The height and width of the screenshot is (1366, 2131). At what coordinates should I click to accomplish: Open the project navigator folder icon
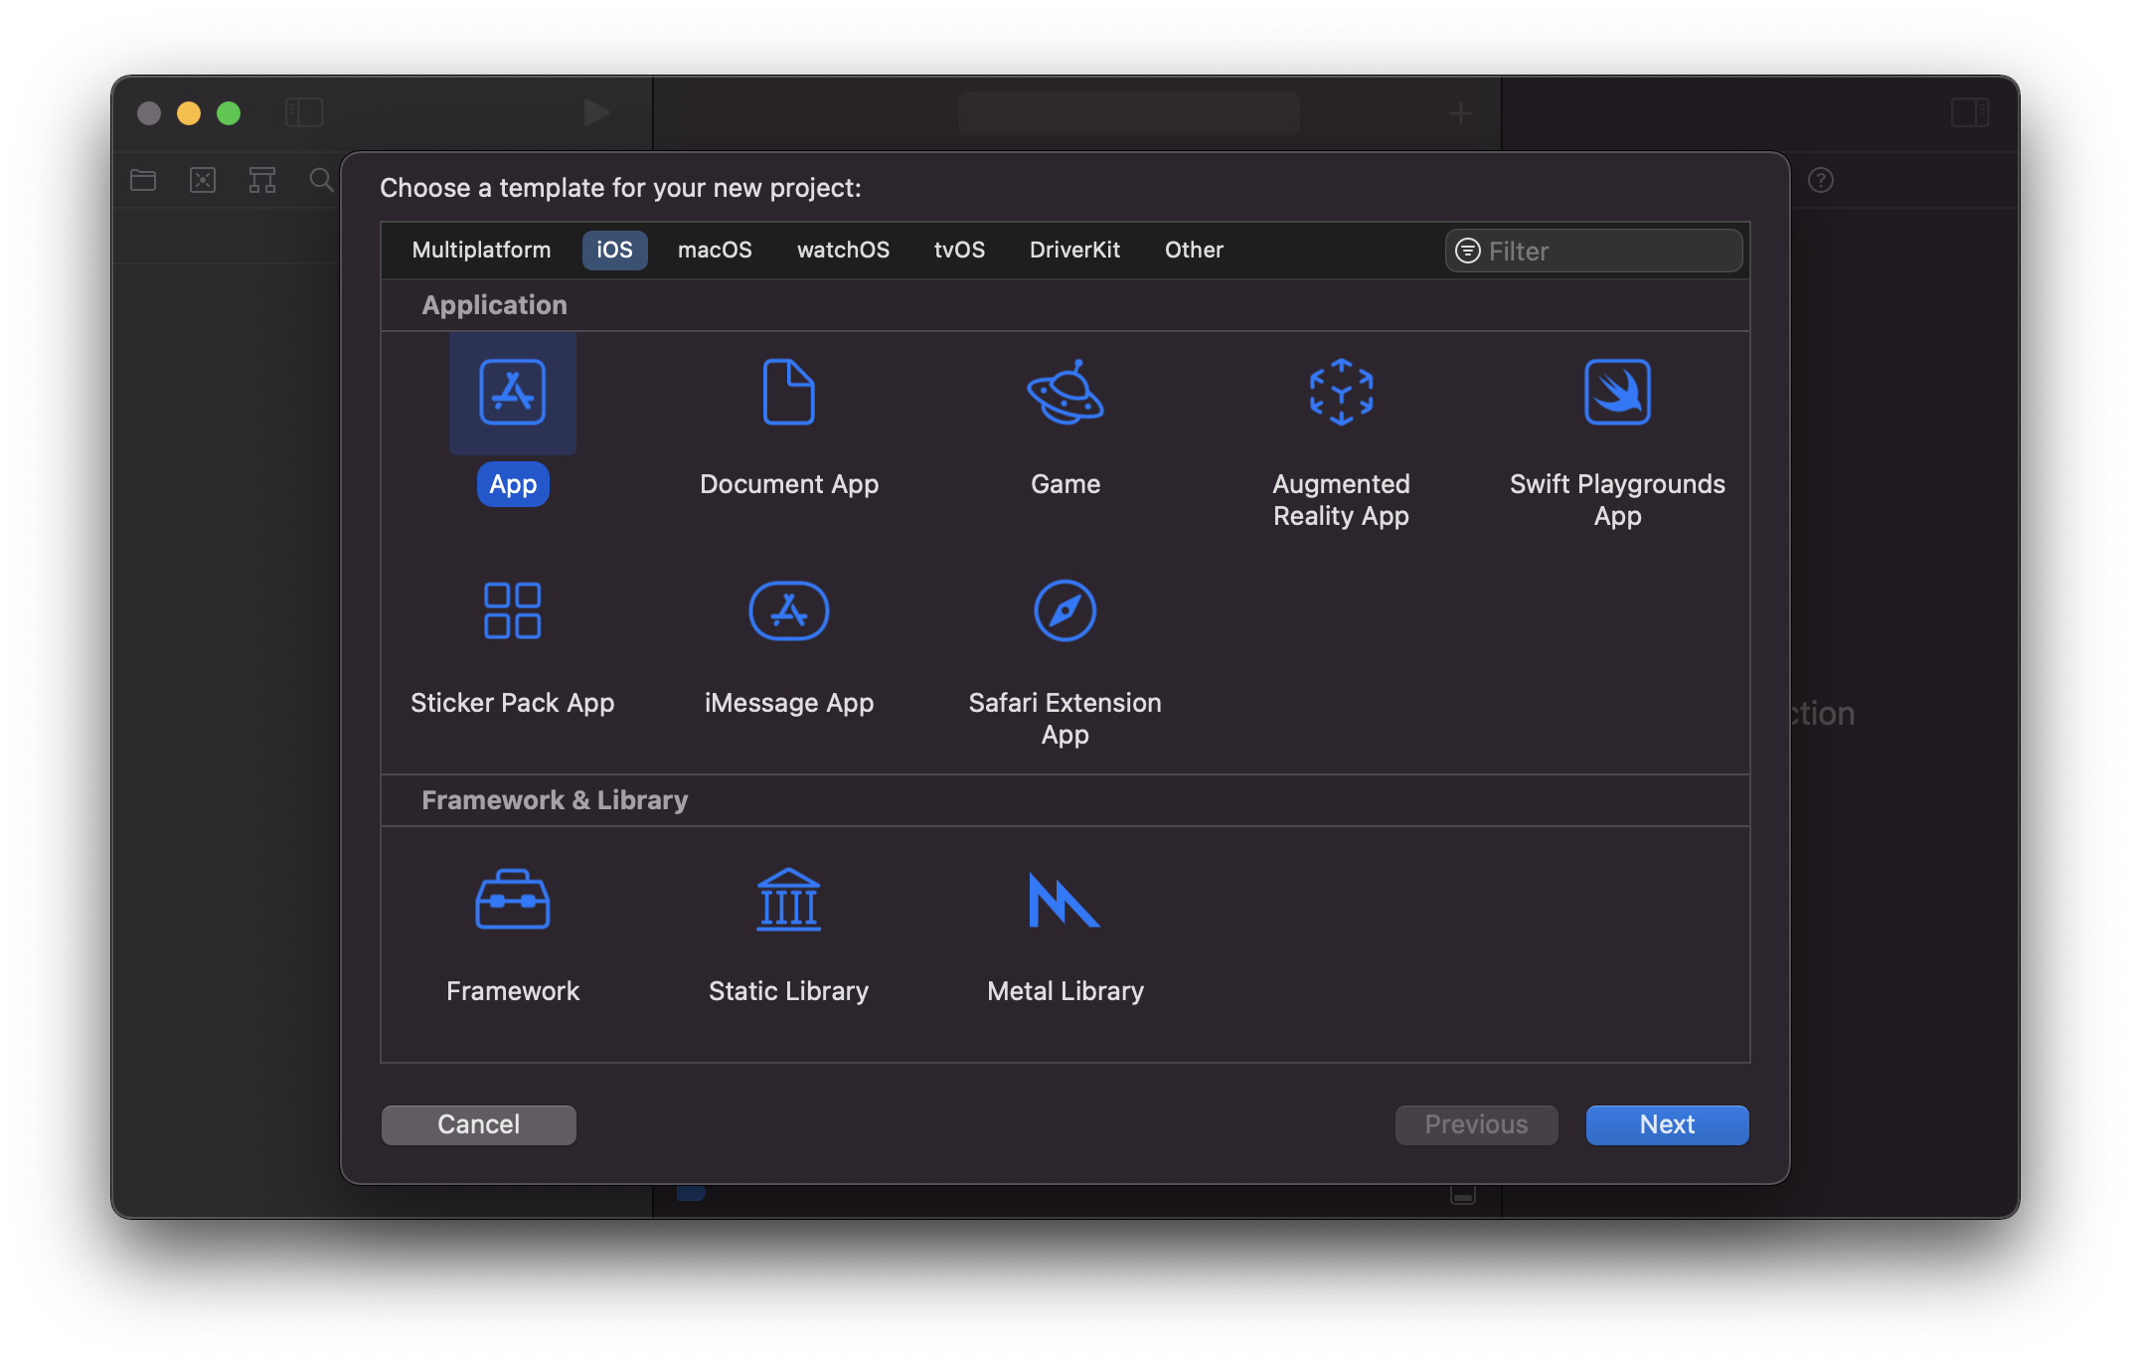point(143,180)
